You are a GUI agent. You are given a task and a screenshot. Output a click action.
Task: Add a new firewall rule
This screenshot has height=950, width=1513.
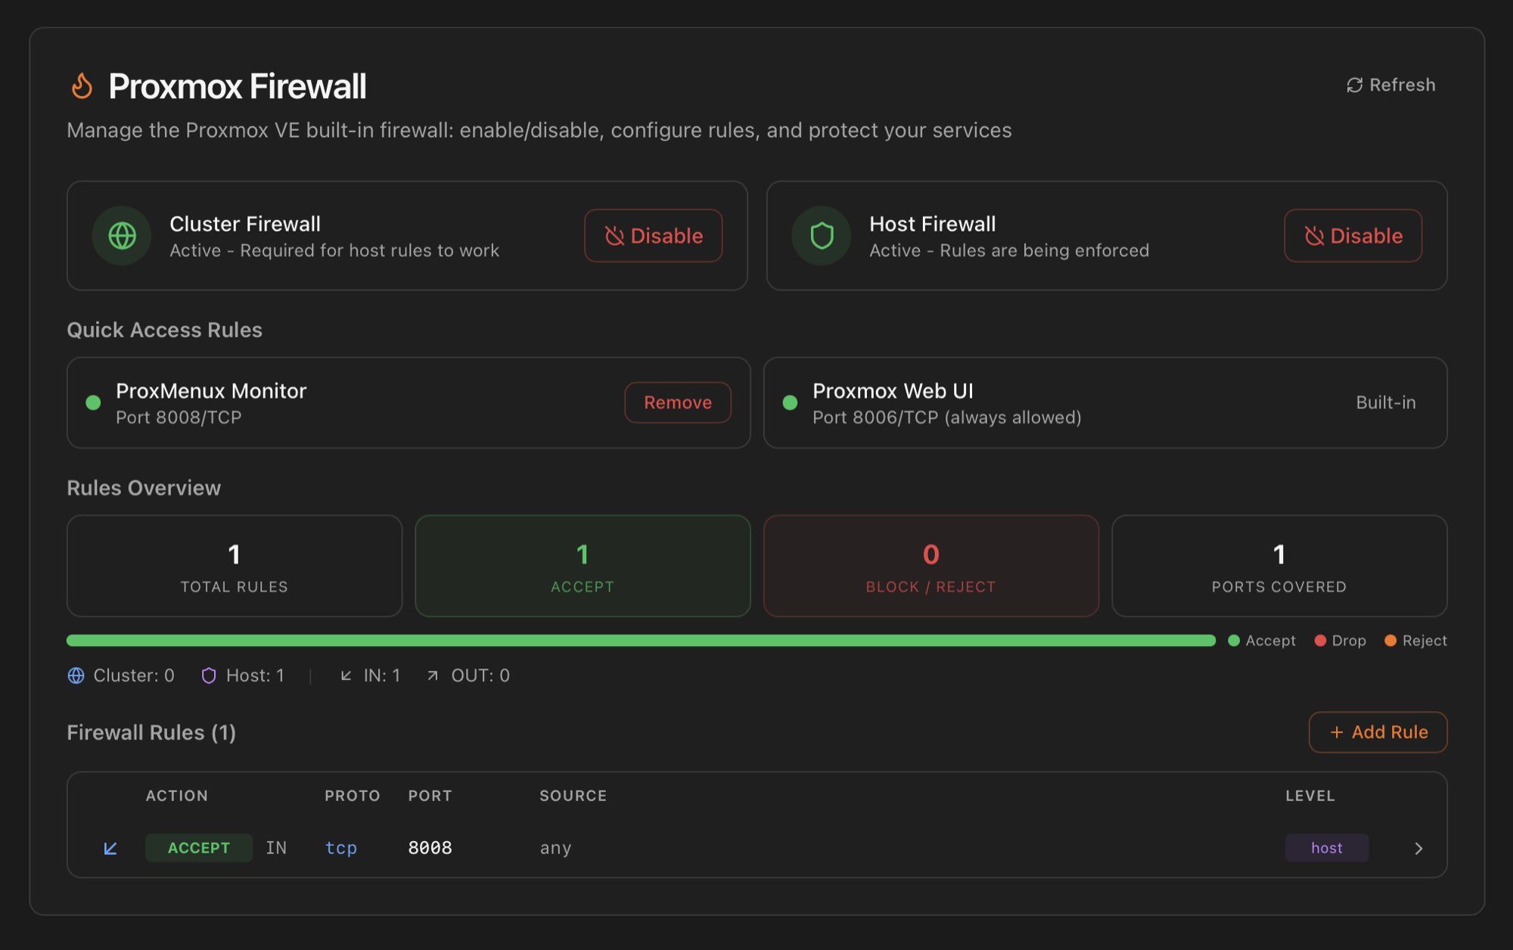[x=1378, y=732]
